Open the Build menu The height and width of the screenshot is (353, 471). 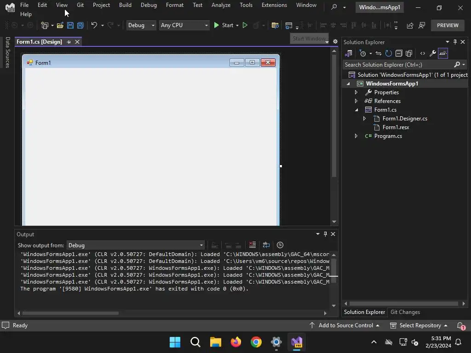point(125,5)
